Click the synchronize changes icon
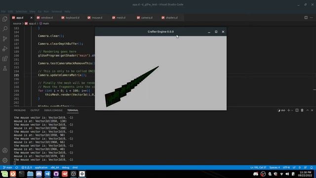The width and height of the screenshot is (316, 178). click(x=17, y=168)
